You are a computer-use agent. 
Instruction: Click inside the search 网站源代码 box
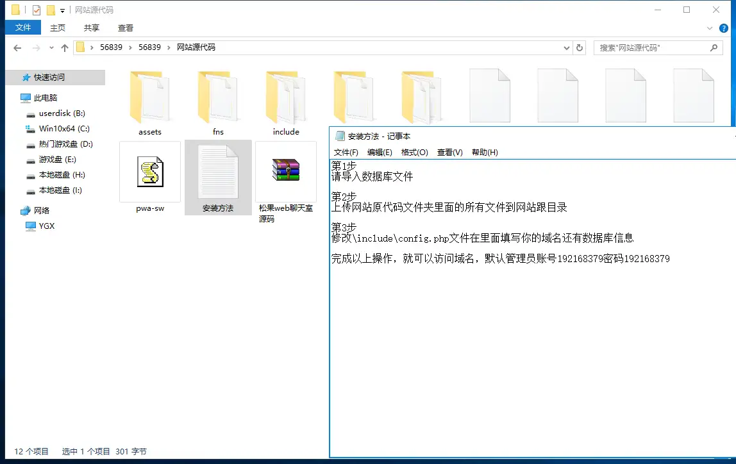[648, 47]
